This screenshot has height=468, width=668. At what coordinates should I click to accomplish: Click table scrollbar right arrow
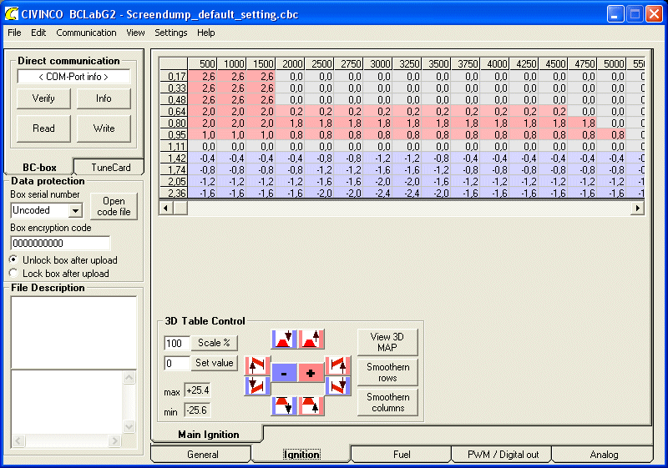click(x=637, y=208)
